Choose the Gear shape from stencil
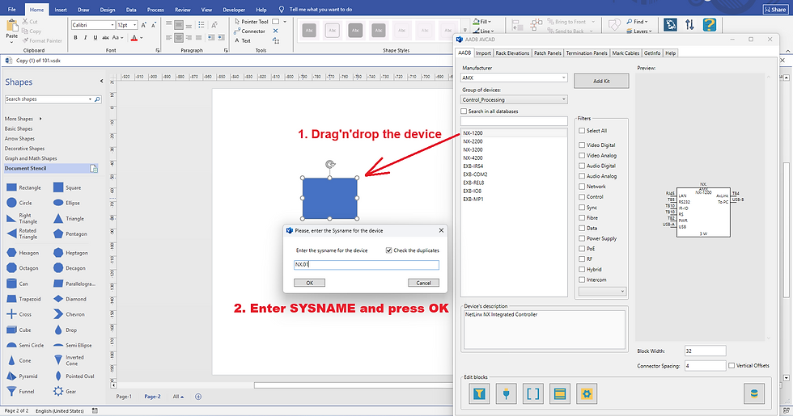Viewport: 793px width, 416px height. (x=65, y=391)
